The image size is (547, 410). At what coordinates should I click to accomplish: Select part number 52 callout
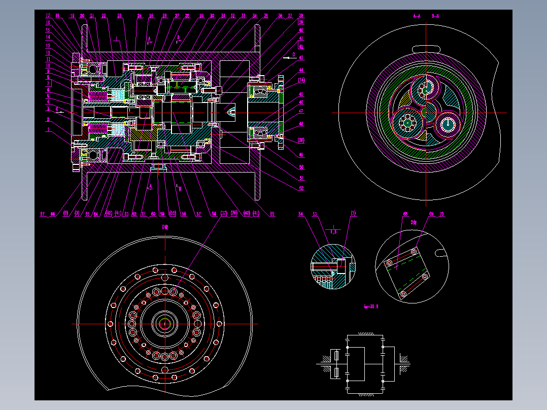(x=301, y=188)
